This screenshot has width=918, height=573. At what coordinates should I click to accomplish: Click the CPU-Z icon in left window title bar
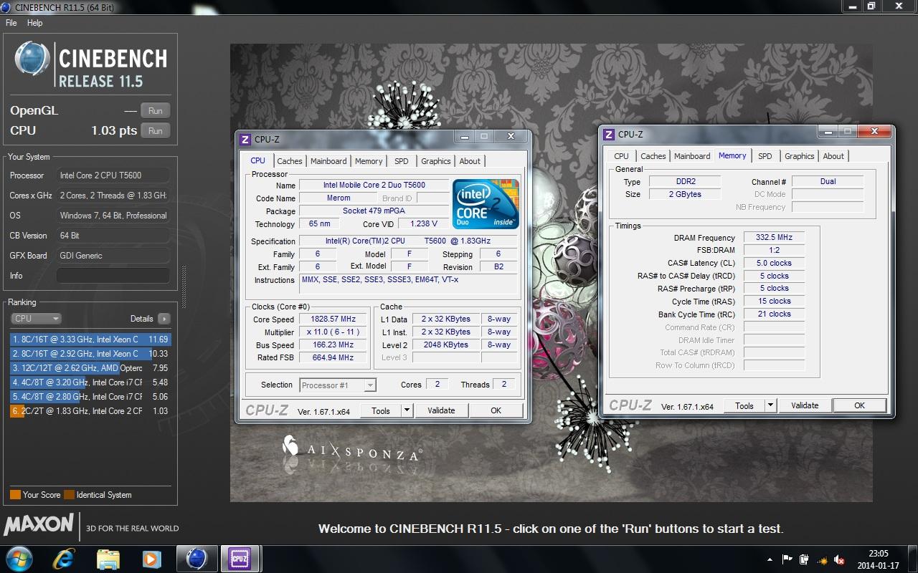pos(245,140)
